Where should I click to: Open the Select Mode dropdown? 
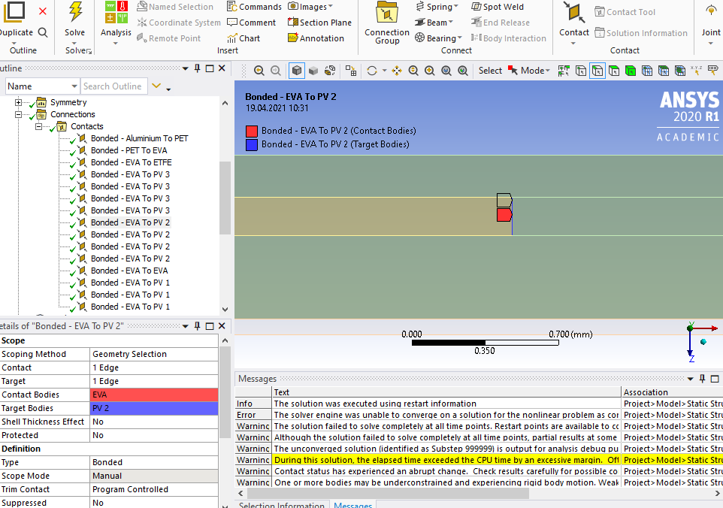coord(529,71)
